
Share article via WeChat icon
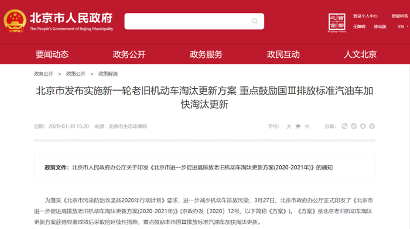344,126
